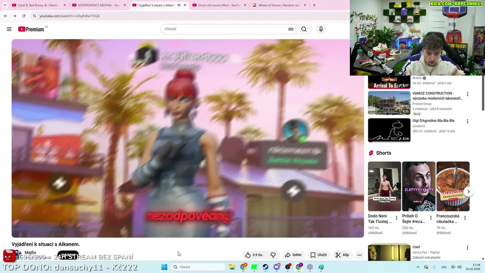Open a new browser tab

314,5
